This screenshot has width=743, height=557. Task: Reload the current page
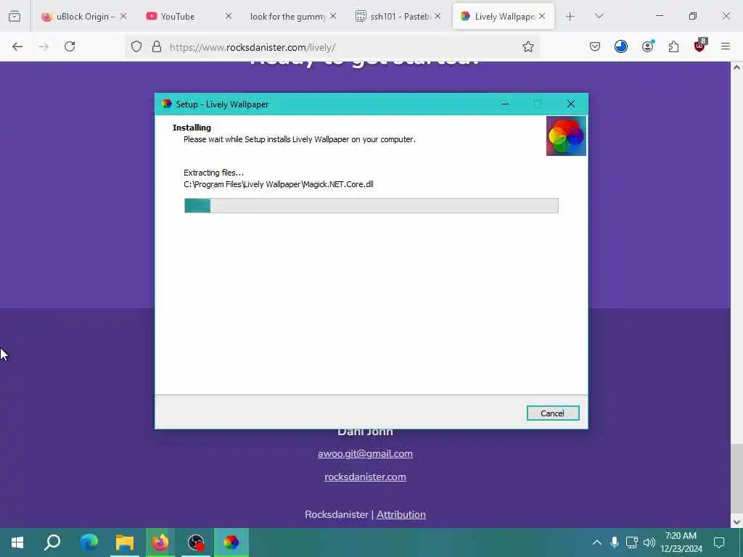click(70, 46)
